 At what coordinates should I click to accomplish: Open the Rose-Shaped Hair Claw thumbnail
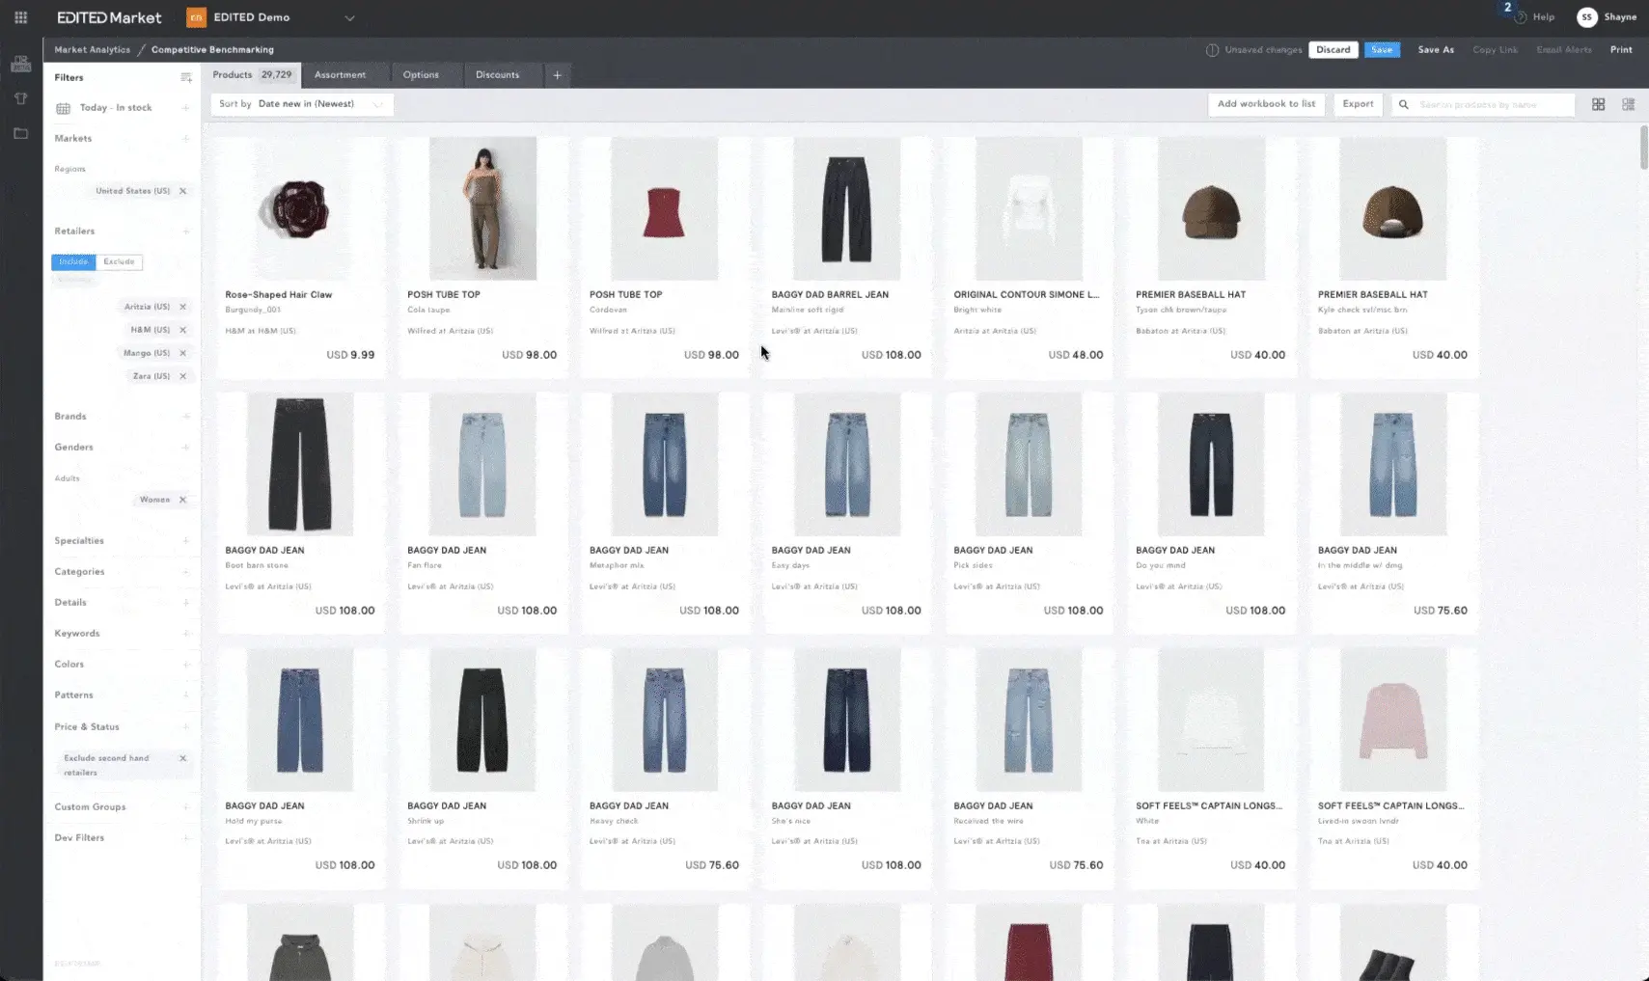(300, 208)
